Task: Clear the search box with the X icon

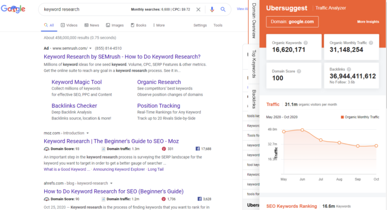Action: [x=198, y=9]
